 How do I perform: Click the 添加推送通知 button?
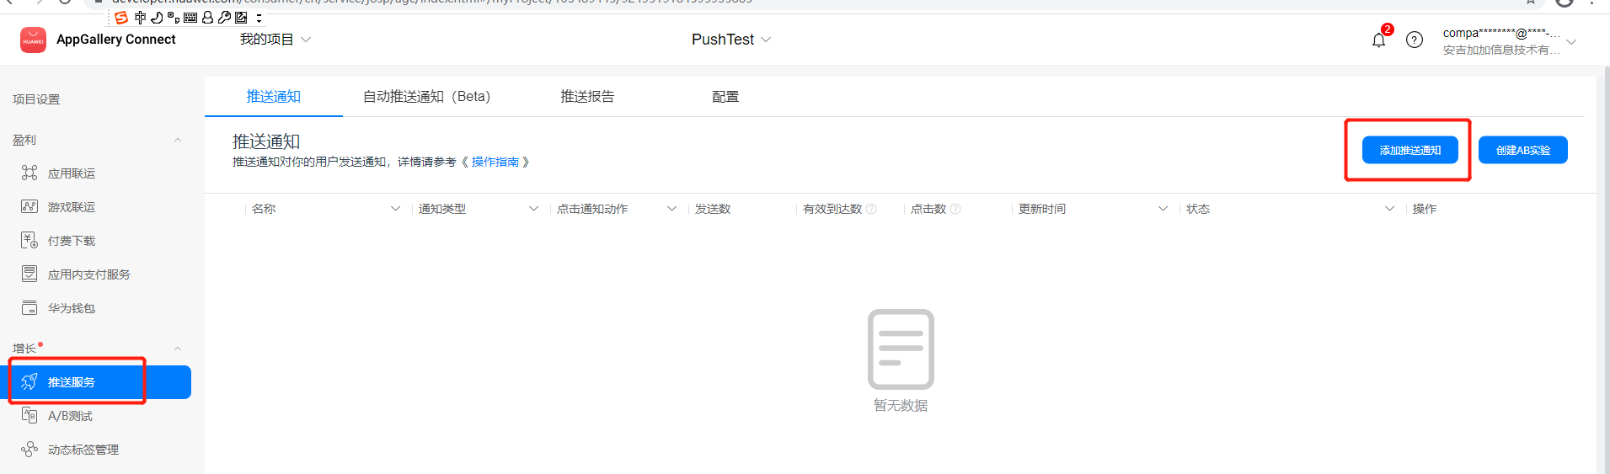pos(1409,150)
